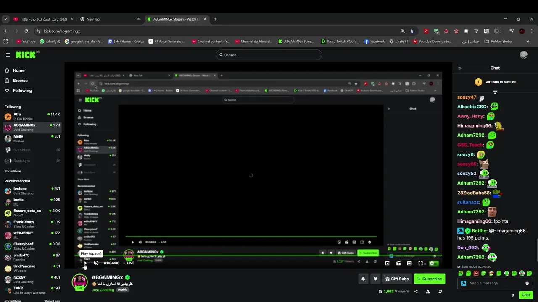Open emoji picker in chat input

527,283
